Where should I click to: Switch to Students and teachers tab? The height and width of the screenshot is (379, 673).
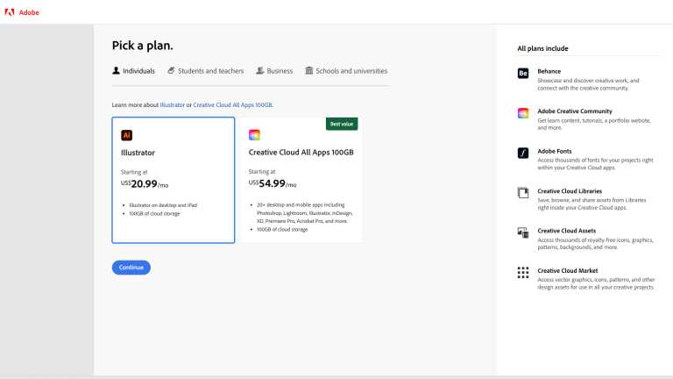pyautogui.click(x=205, y=71)
